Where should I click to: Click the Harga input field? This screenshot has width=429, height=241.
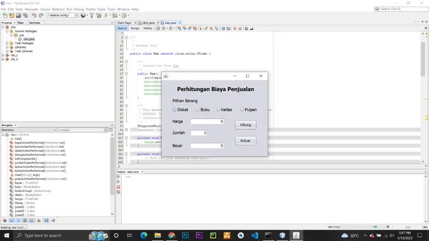coord(207,121)
